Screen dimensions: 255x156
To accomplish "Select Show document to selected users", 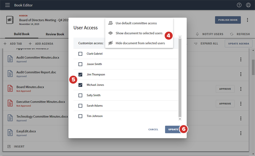I will click(139, 33).
